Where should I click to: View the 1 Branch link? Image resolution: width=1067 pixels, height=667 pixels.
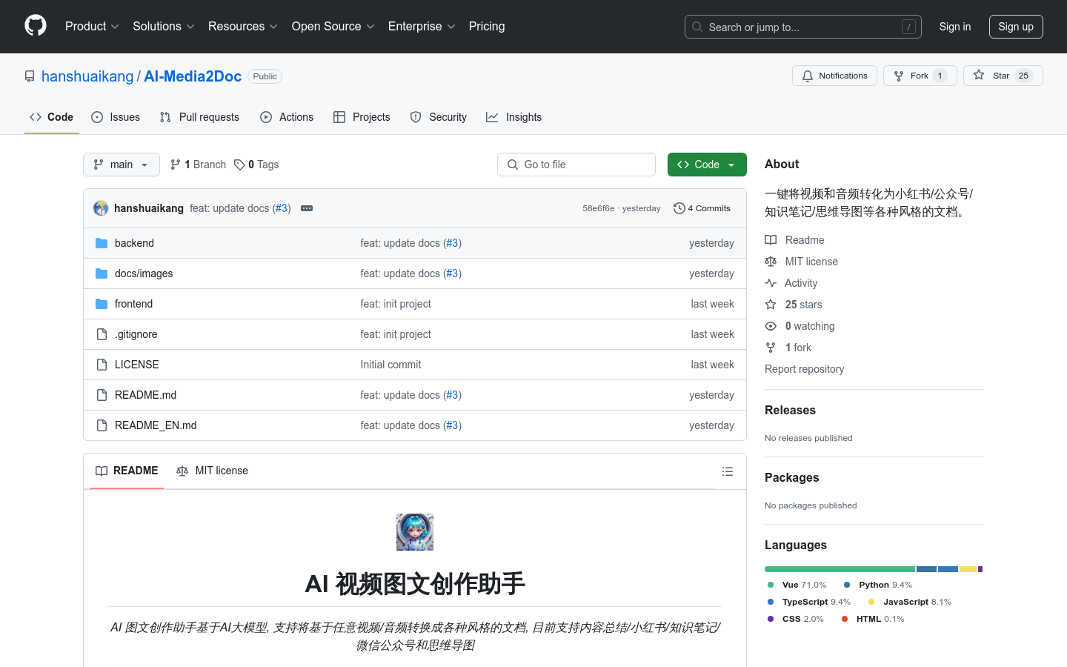pyautogui.click(x=198, y=165)
